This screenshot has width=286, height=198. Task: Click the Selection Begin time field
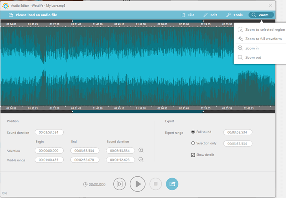tap(49, 150)
